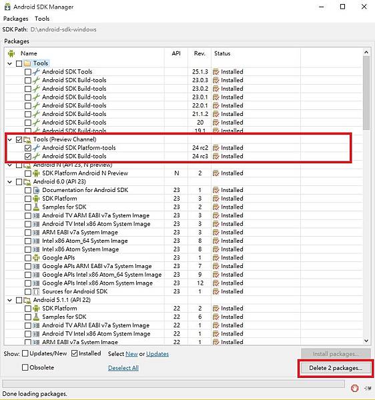The height and width of the screenshot is (400, 375).
Task: Click the package list scrollbar thumb
Action: pos(366,93)
